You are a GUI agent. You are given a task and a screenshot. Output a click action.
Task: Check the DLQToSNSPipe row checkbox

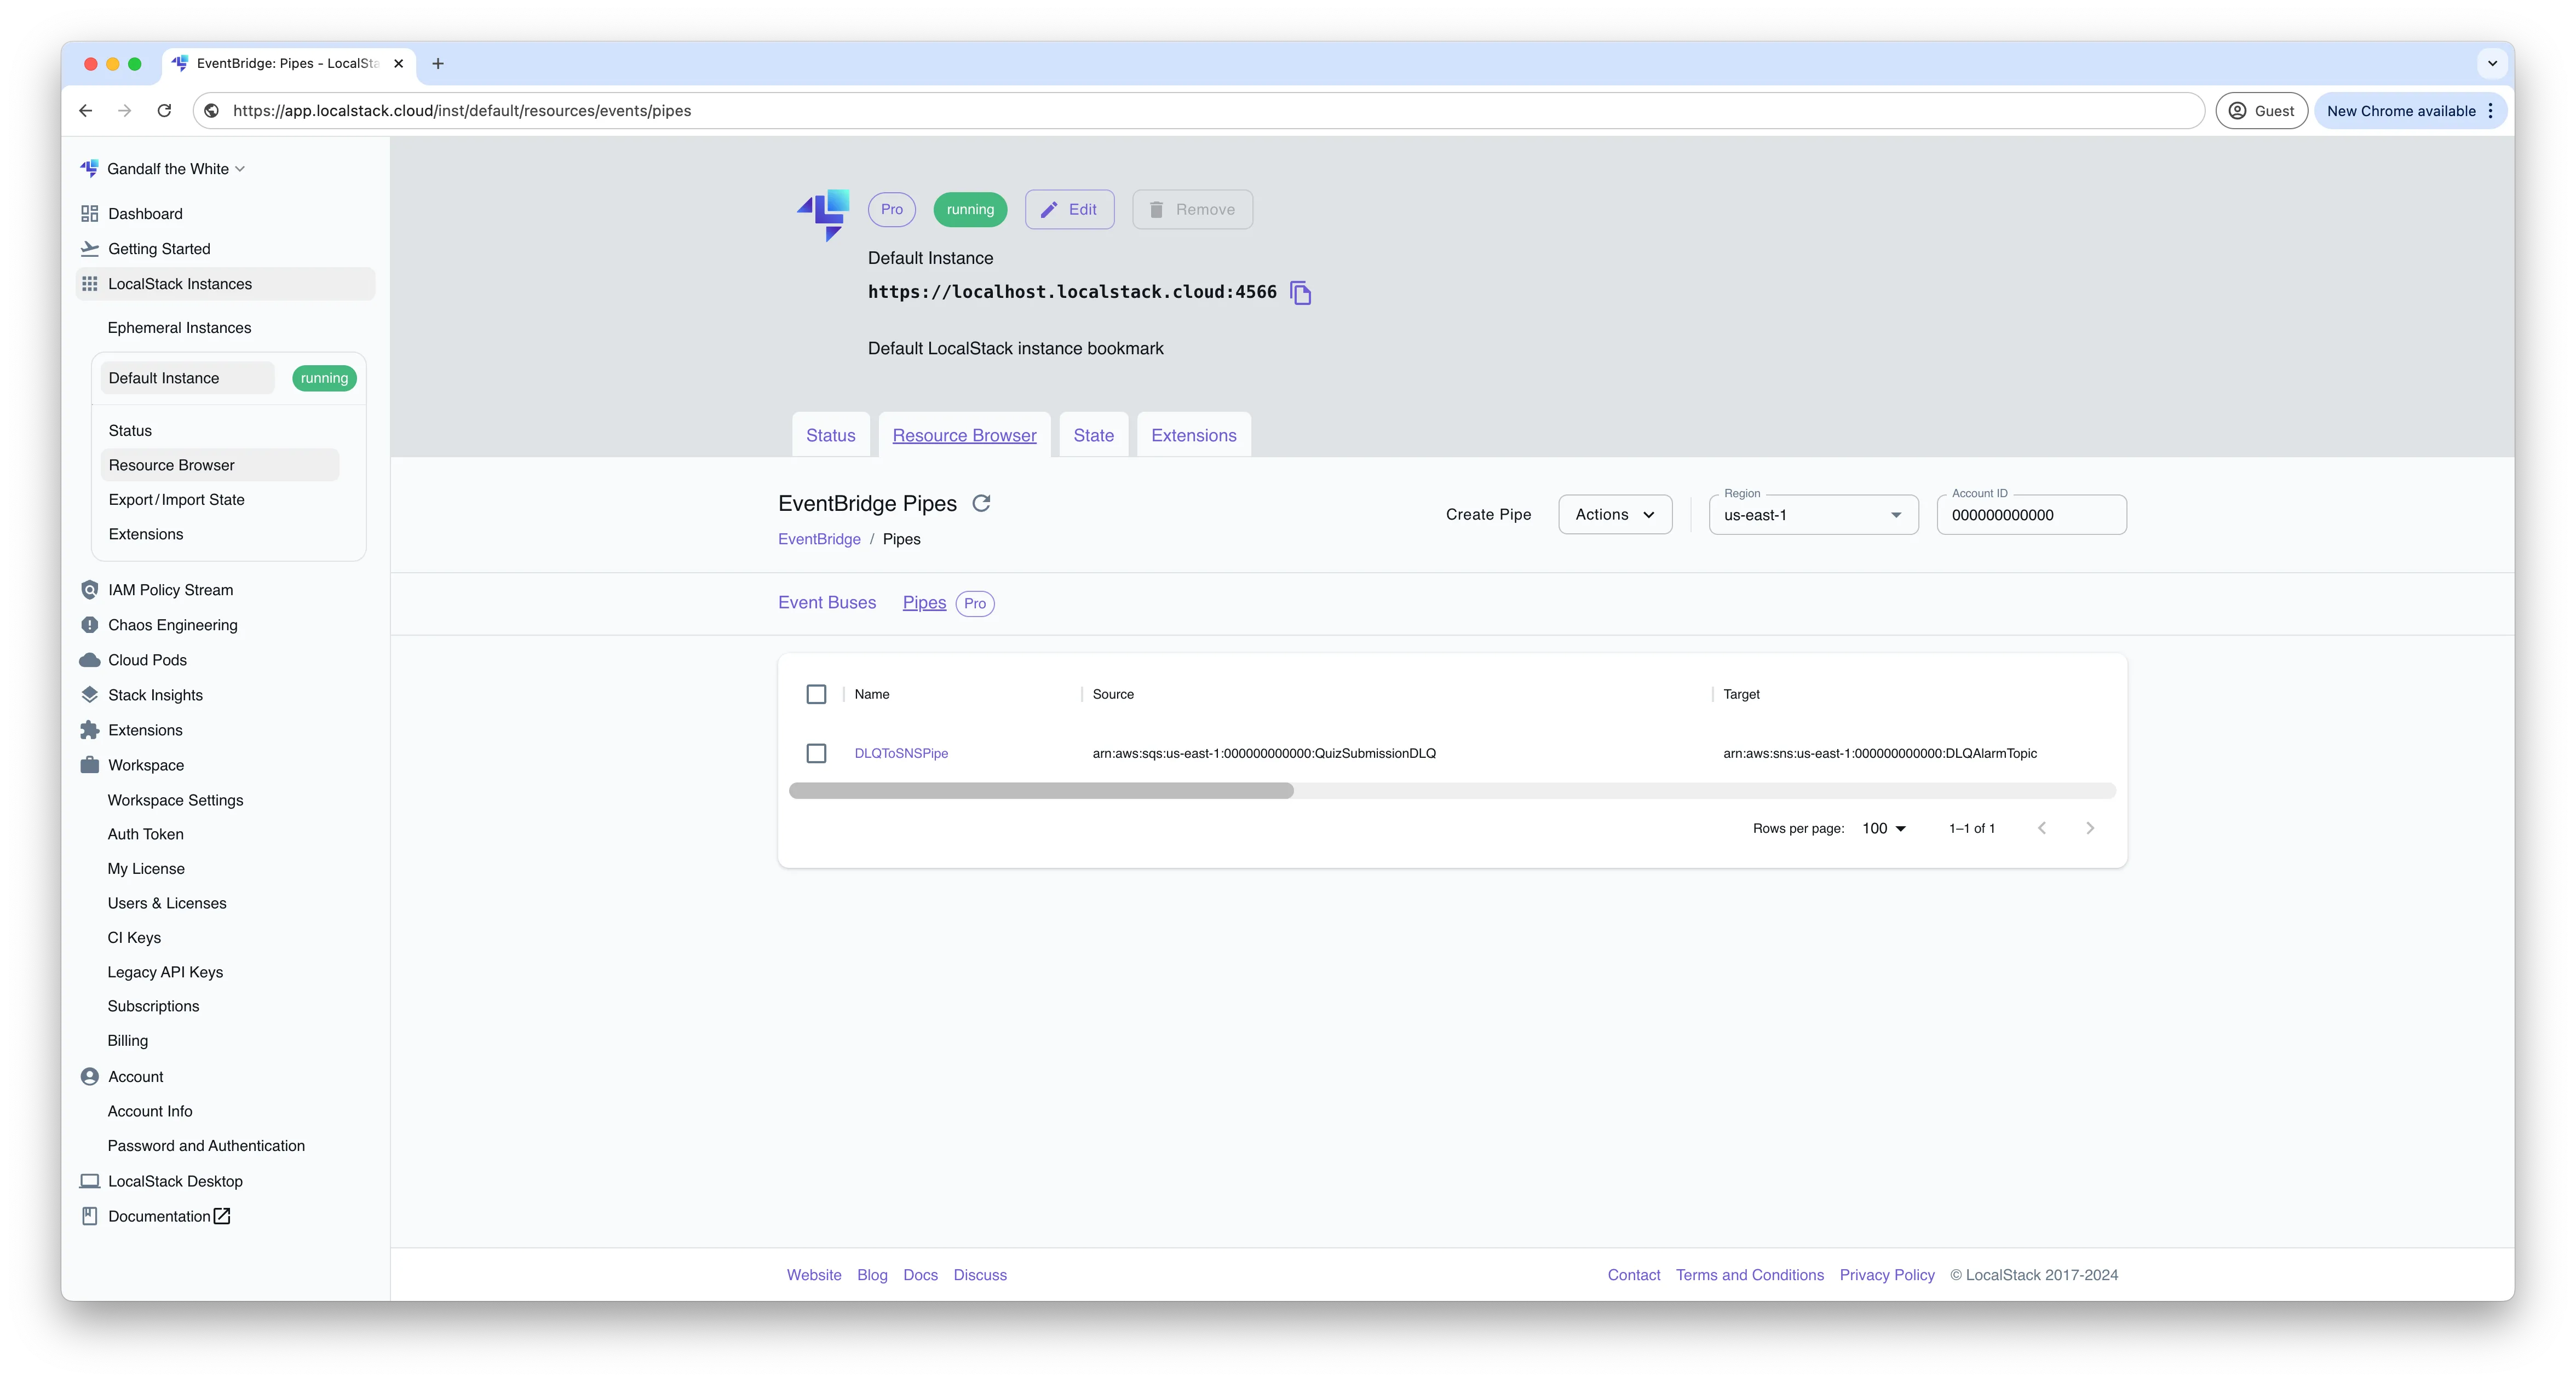click(x=816, y=753)
